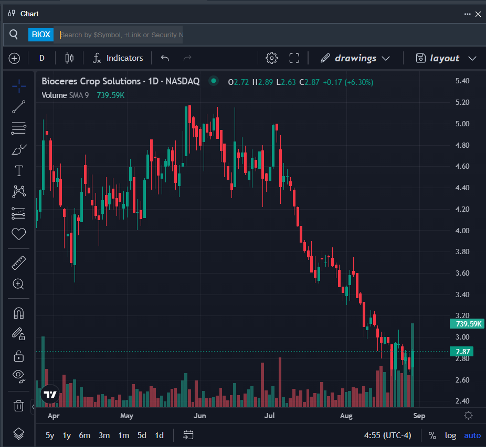Toggle percent scale mode
This screenshot has width=486, height=447.
(432, 435)
